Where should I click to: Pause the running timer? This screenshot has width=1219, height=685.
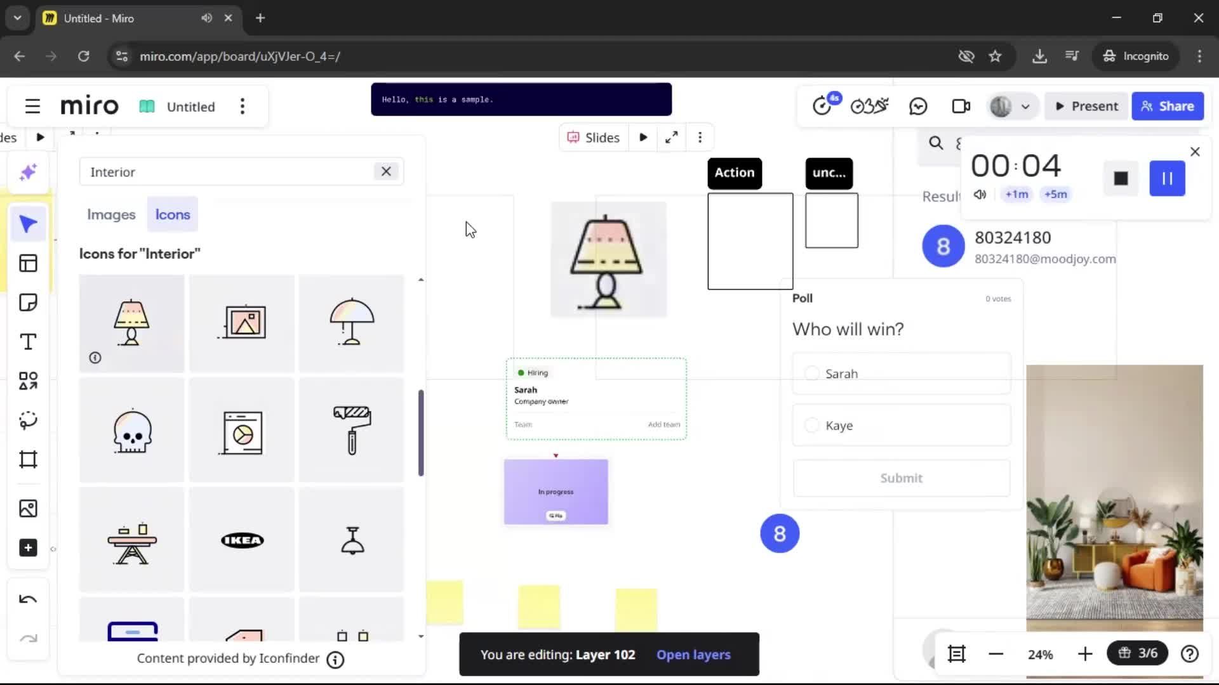coord(1167,178)
